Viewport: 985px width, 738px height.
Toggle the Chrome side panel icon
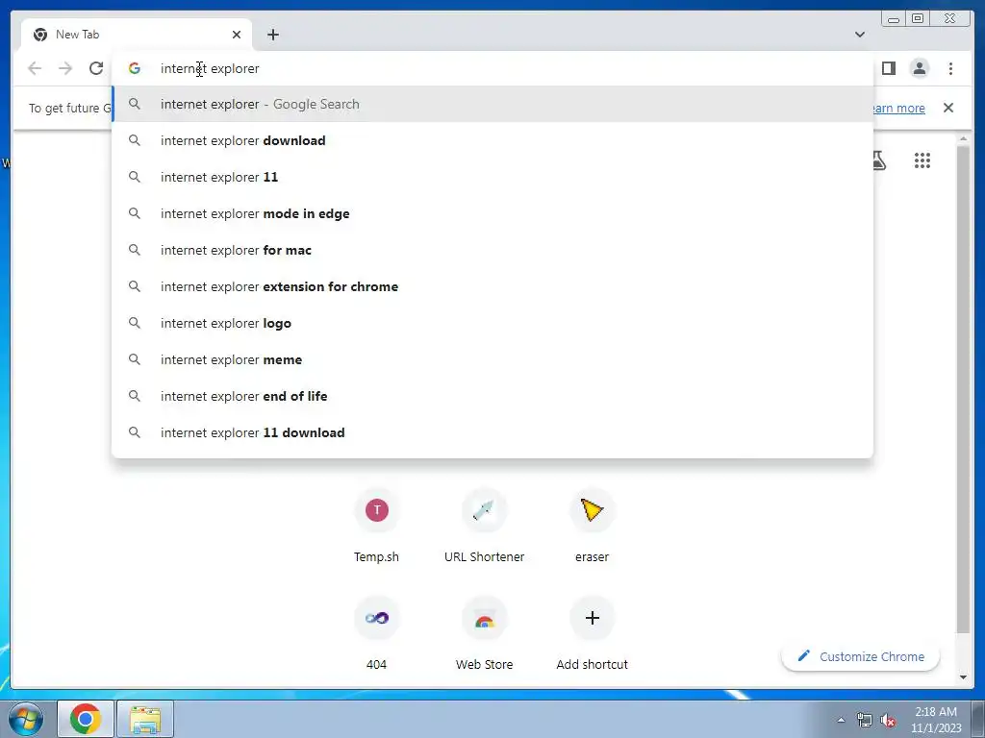[888, 68]
